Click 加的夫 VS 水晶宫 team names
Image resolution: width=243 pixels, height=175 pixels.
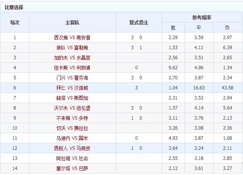coord(72,58)
